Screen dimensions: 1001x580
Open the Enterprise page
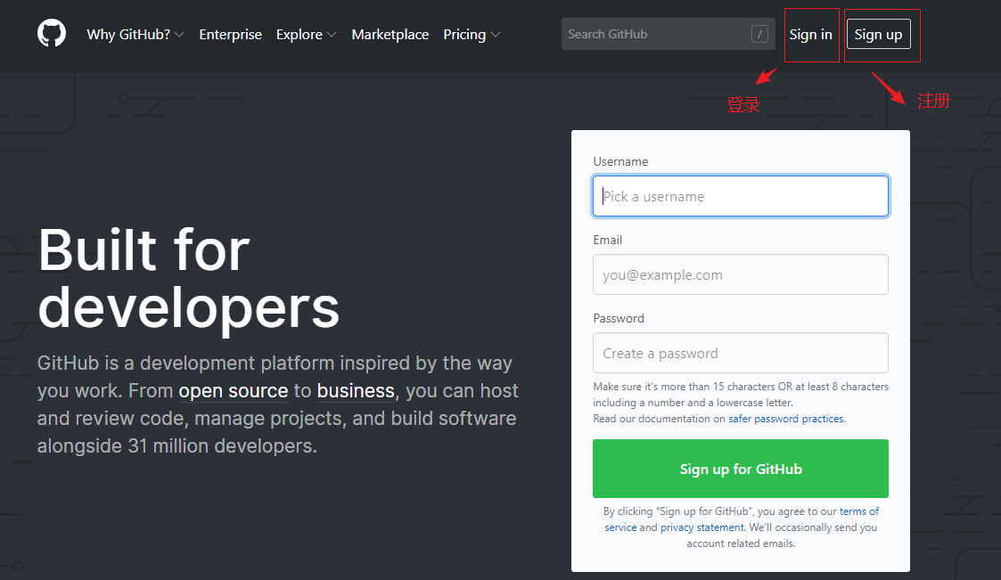coord(231,35)
